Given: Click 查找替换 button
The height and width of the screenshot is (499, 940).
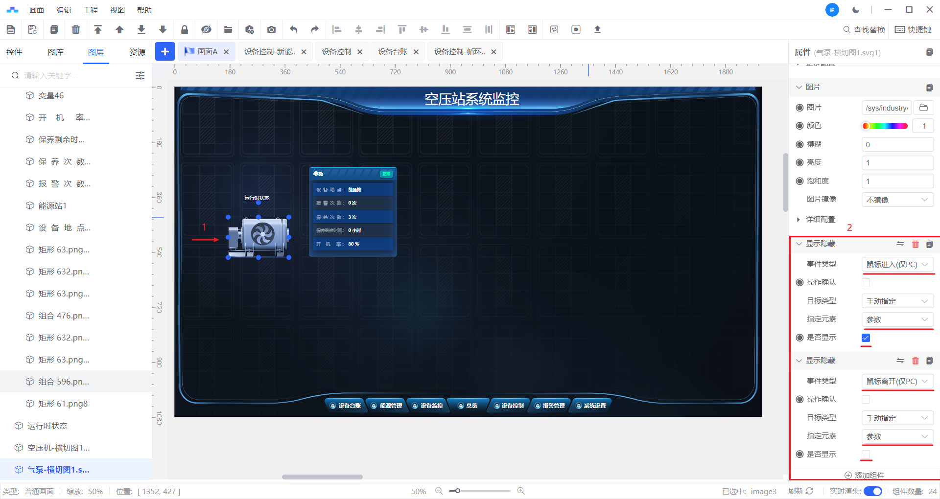Looking at the screenshot, I should [x=864, y=30].
